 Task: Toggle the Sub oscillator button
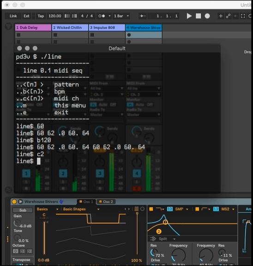(x=23, y=210)
